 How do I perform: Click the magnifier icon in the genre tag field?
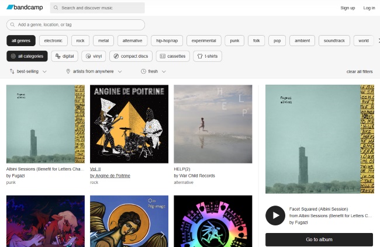[13, 25]
